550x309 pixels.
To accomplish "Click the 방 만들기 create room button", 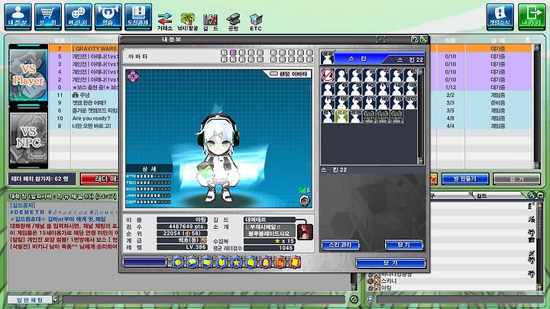I will [x=465, y=179].
